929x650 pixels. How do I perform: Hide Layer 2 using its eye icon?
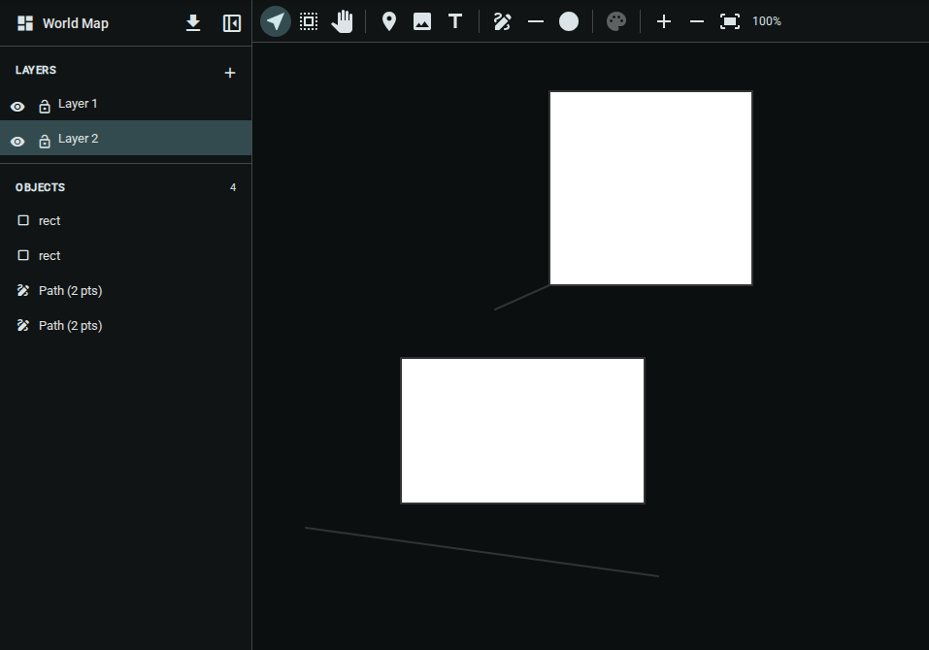point(17,141)
